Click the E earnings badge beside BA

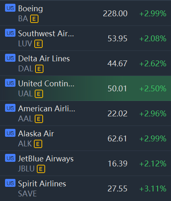point(34,19)
